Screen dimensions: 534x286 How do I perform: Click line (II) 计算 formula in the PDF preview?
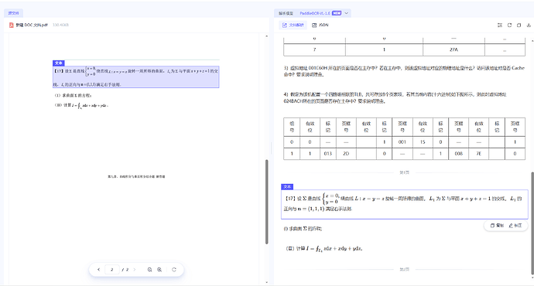pos(81,105)
